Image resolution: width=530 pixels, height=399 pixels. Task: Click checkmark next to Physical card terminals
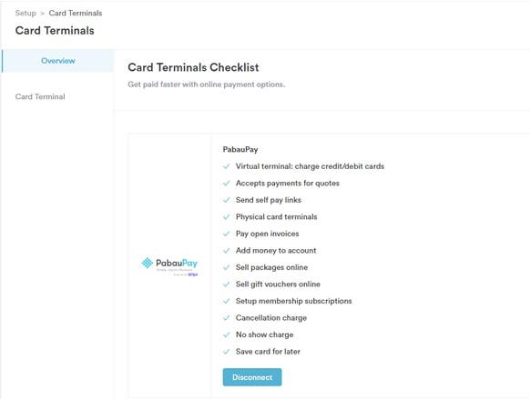coord(227,217)
